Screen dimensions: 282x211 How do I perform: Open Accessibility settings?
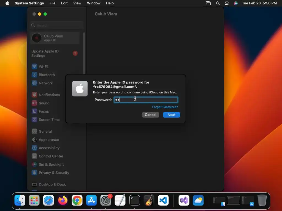click(45, 148)
